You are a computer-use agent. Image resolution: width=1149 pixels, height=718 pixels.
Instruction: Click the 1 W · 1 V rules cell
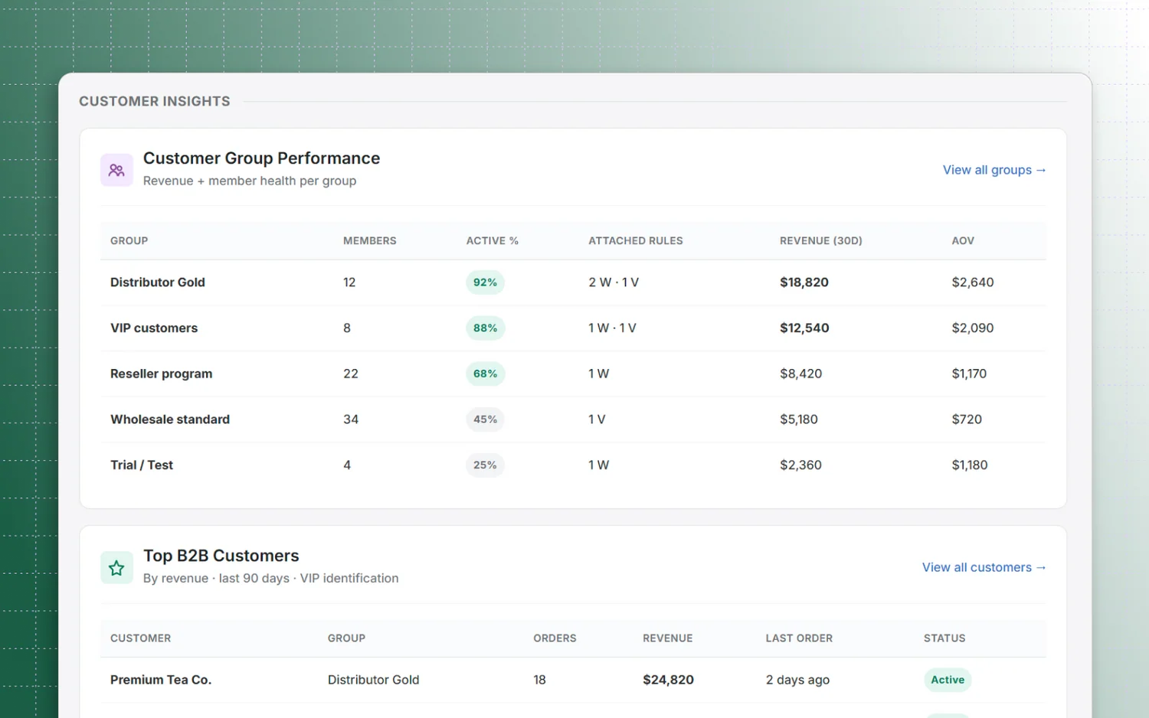[612, 328]
